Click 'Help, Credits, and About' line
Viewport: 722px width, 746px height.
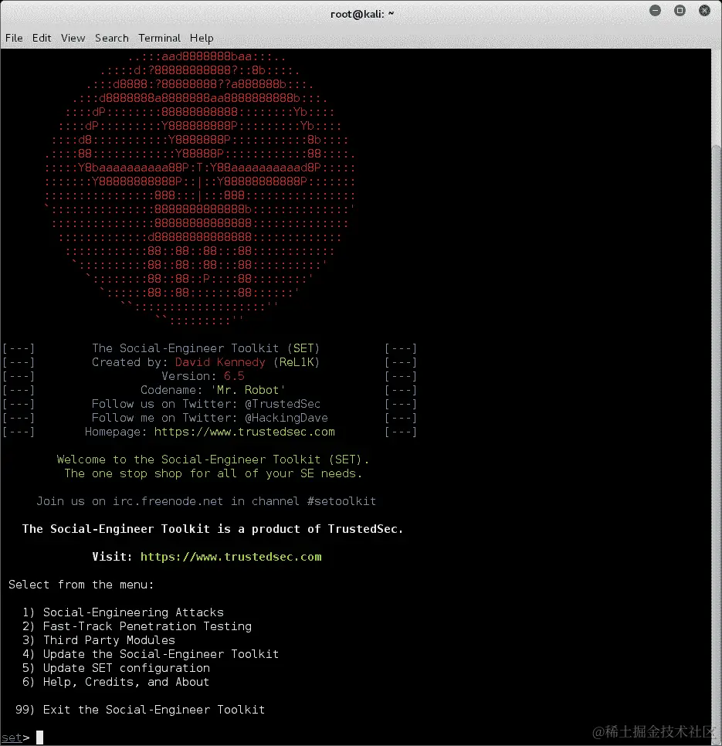(116, 682)
